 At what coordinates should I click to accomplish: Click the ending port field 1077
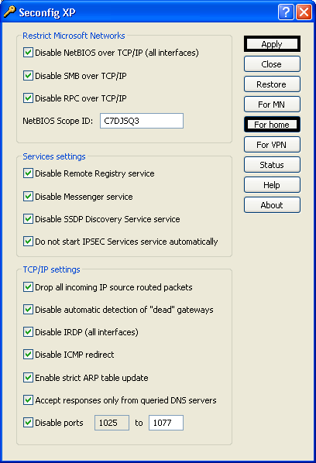pos(166,423)
